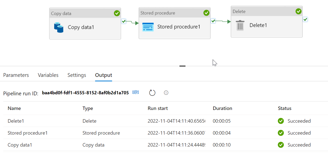Click Delete1 name in output table
The image size is (328, 157).
click(x=16, y=121)
